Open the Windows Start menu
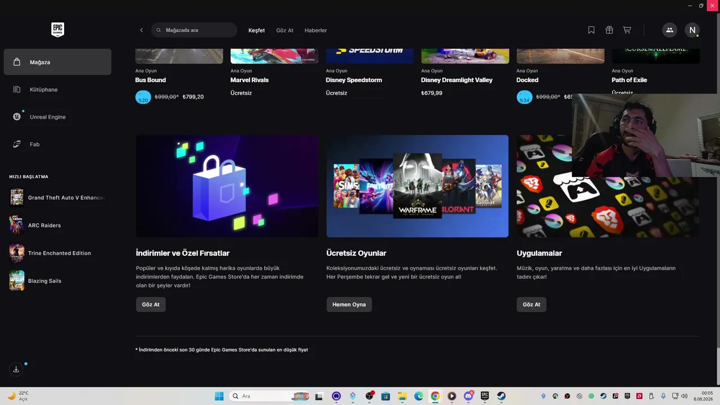 tap(219, 396)
